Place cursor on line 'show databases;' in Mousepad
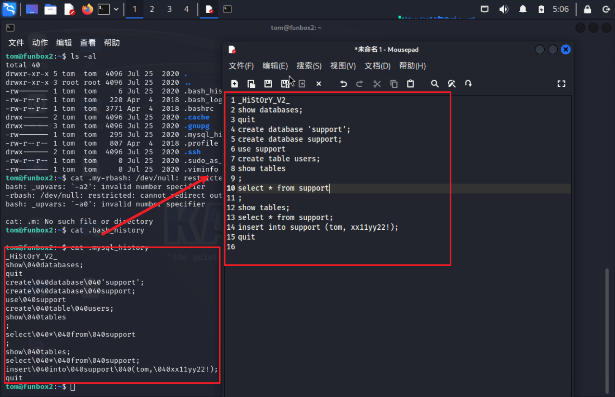615x397 pixels. tap(270, 110)
